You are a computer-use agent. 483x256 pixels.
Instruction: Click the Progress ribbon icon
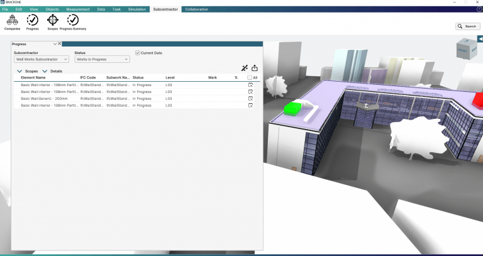(32, 22)
